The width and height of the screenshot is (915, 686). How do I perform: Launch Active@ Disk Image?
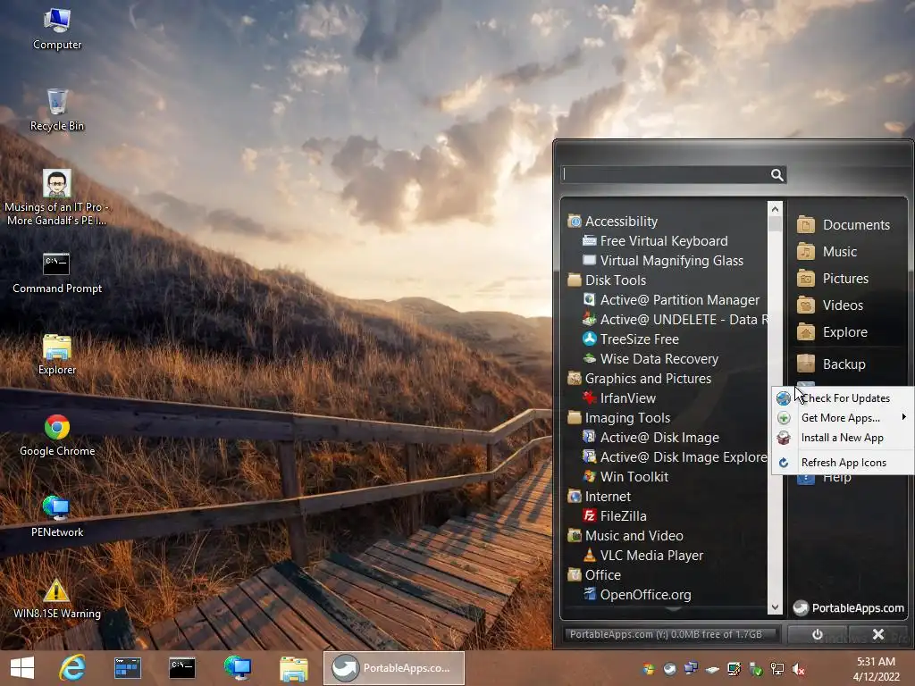coord(651,438)
